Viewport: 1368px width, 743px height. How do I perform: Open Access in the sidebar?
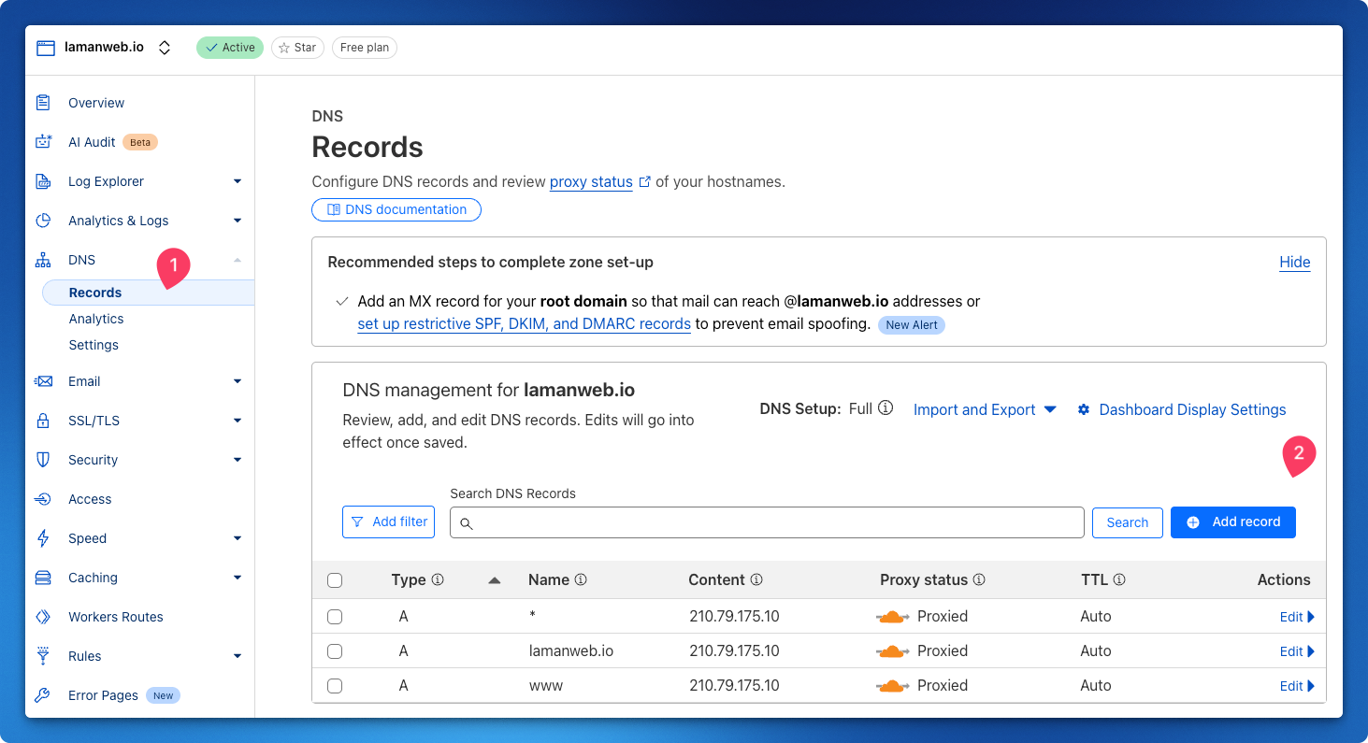tap(90, 499)
